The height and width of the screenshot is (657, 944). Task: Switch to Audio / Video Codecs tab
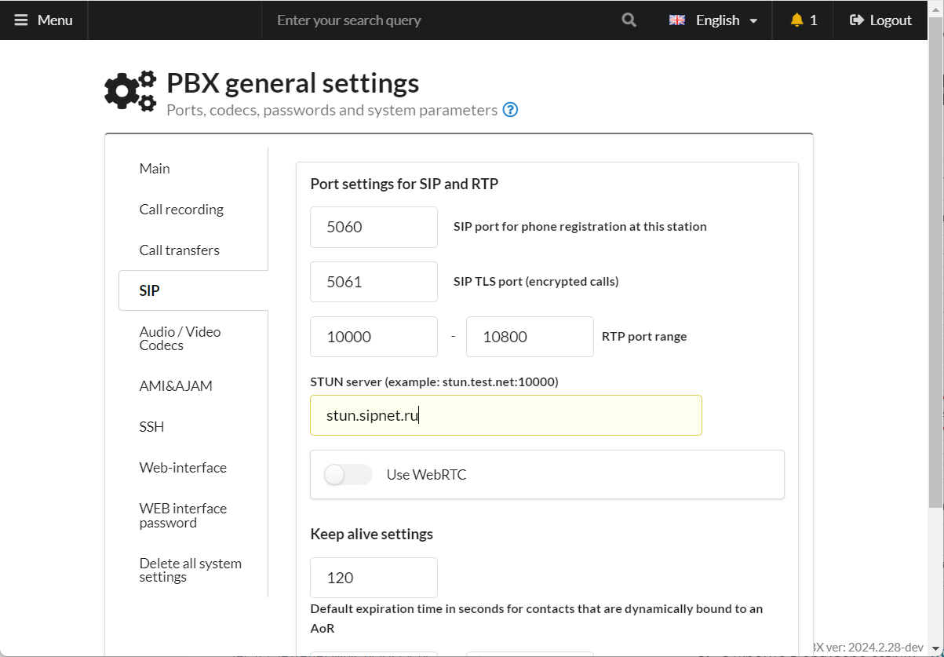tap(180, 338)
